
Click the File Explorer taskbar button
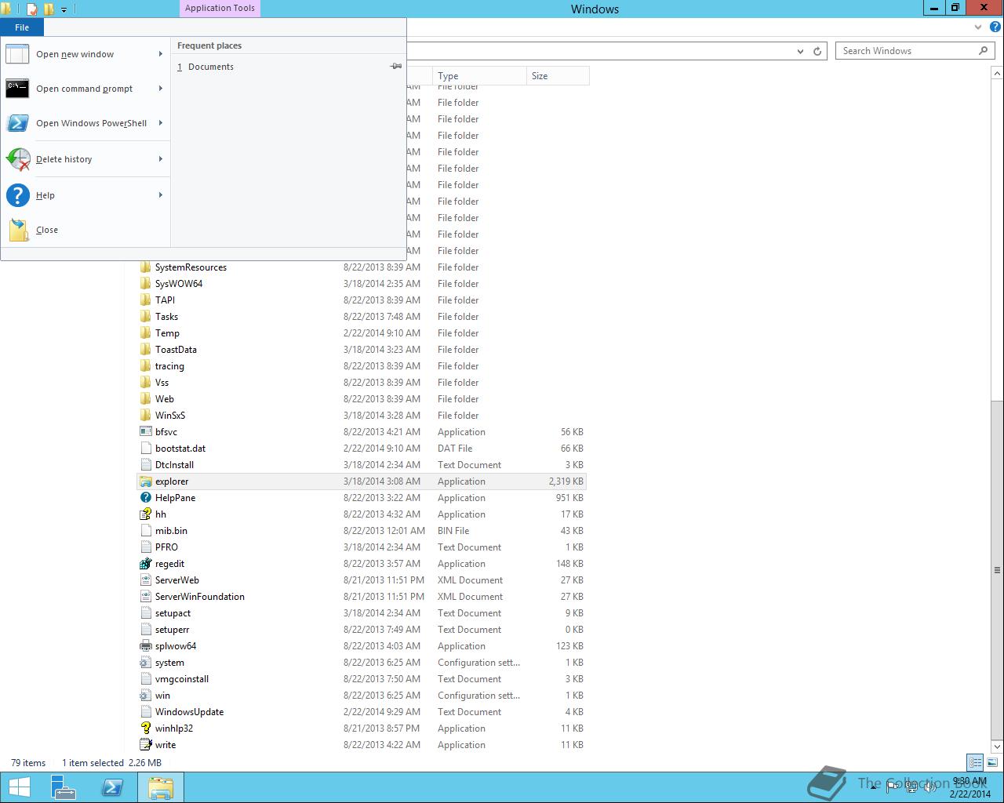[x=161, y=787]
